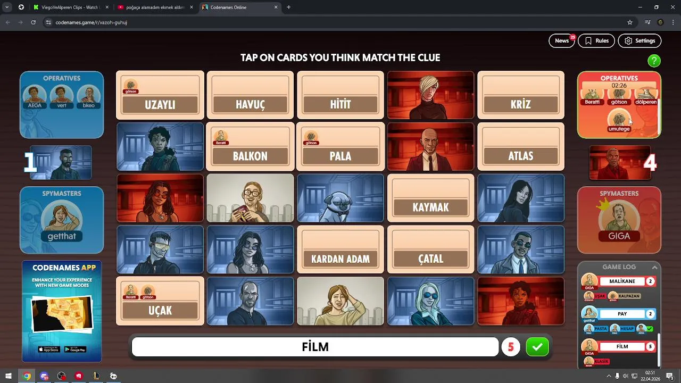The width and height of the screenshot is (681, 383).
Task: Click bkeo avatar in blue operatives
Action: [x=89, y=96]
